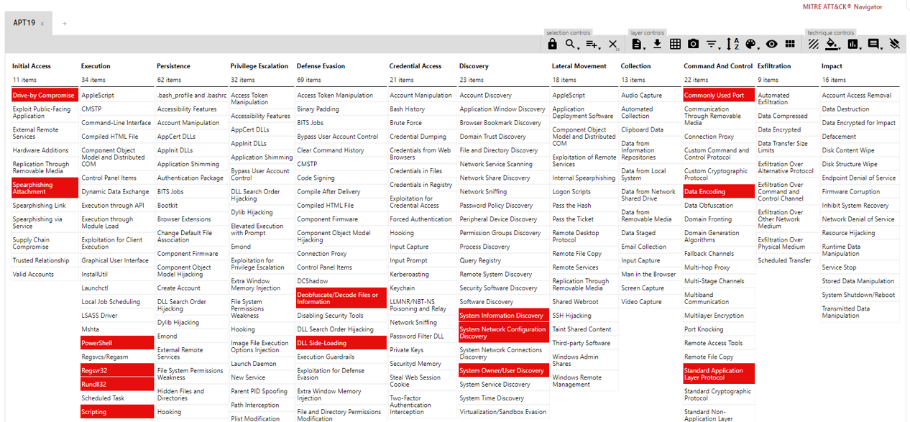
Task: Select the Valid Accounts technique
Action: pyautogui.click(x=45, y=275)
